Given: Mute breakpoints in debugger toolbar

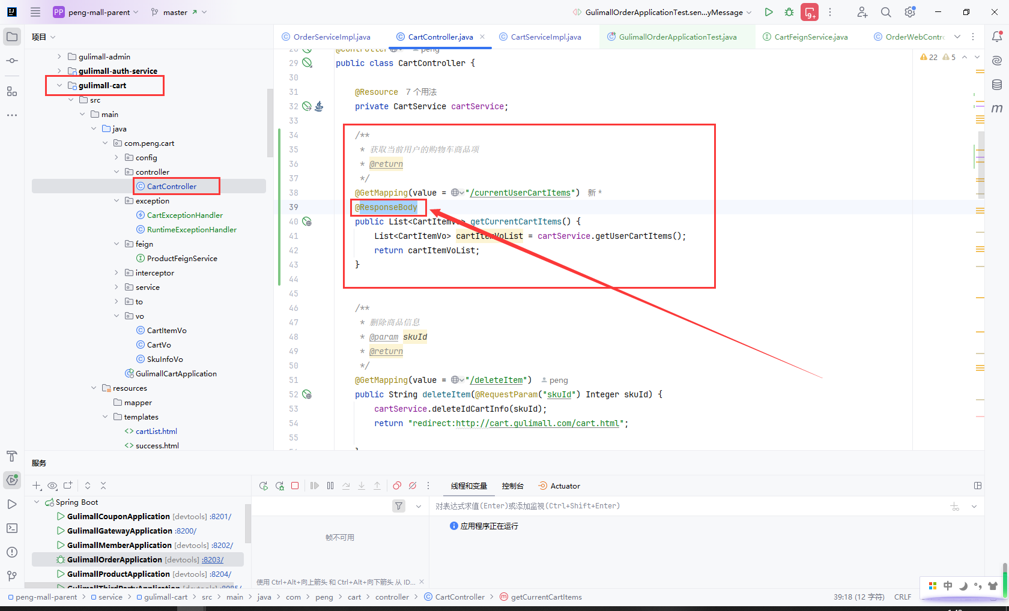Looking at the screenshot, I should click(413, 486).
